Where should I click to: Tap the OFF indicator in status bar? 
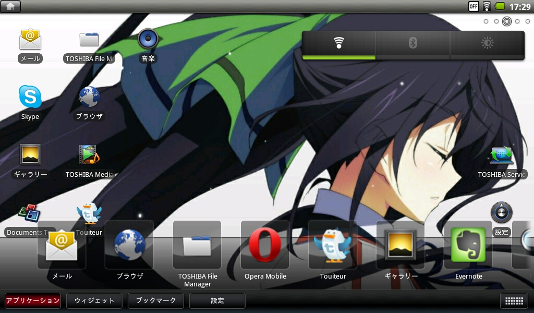(x=474, y=6)
